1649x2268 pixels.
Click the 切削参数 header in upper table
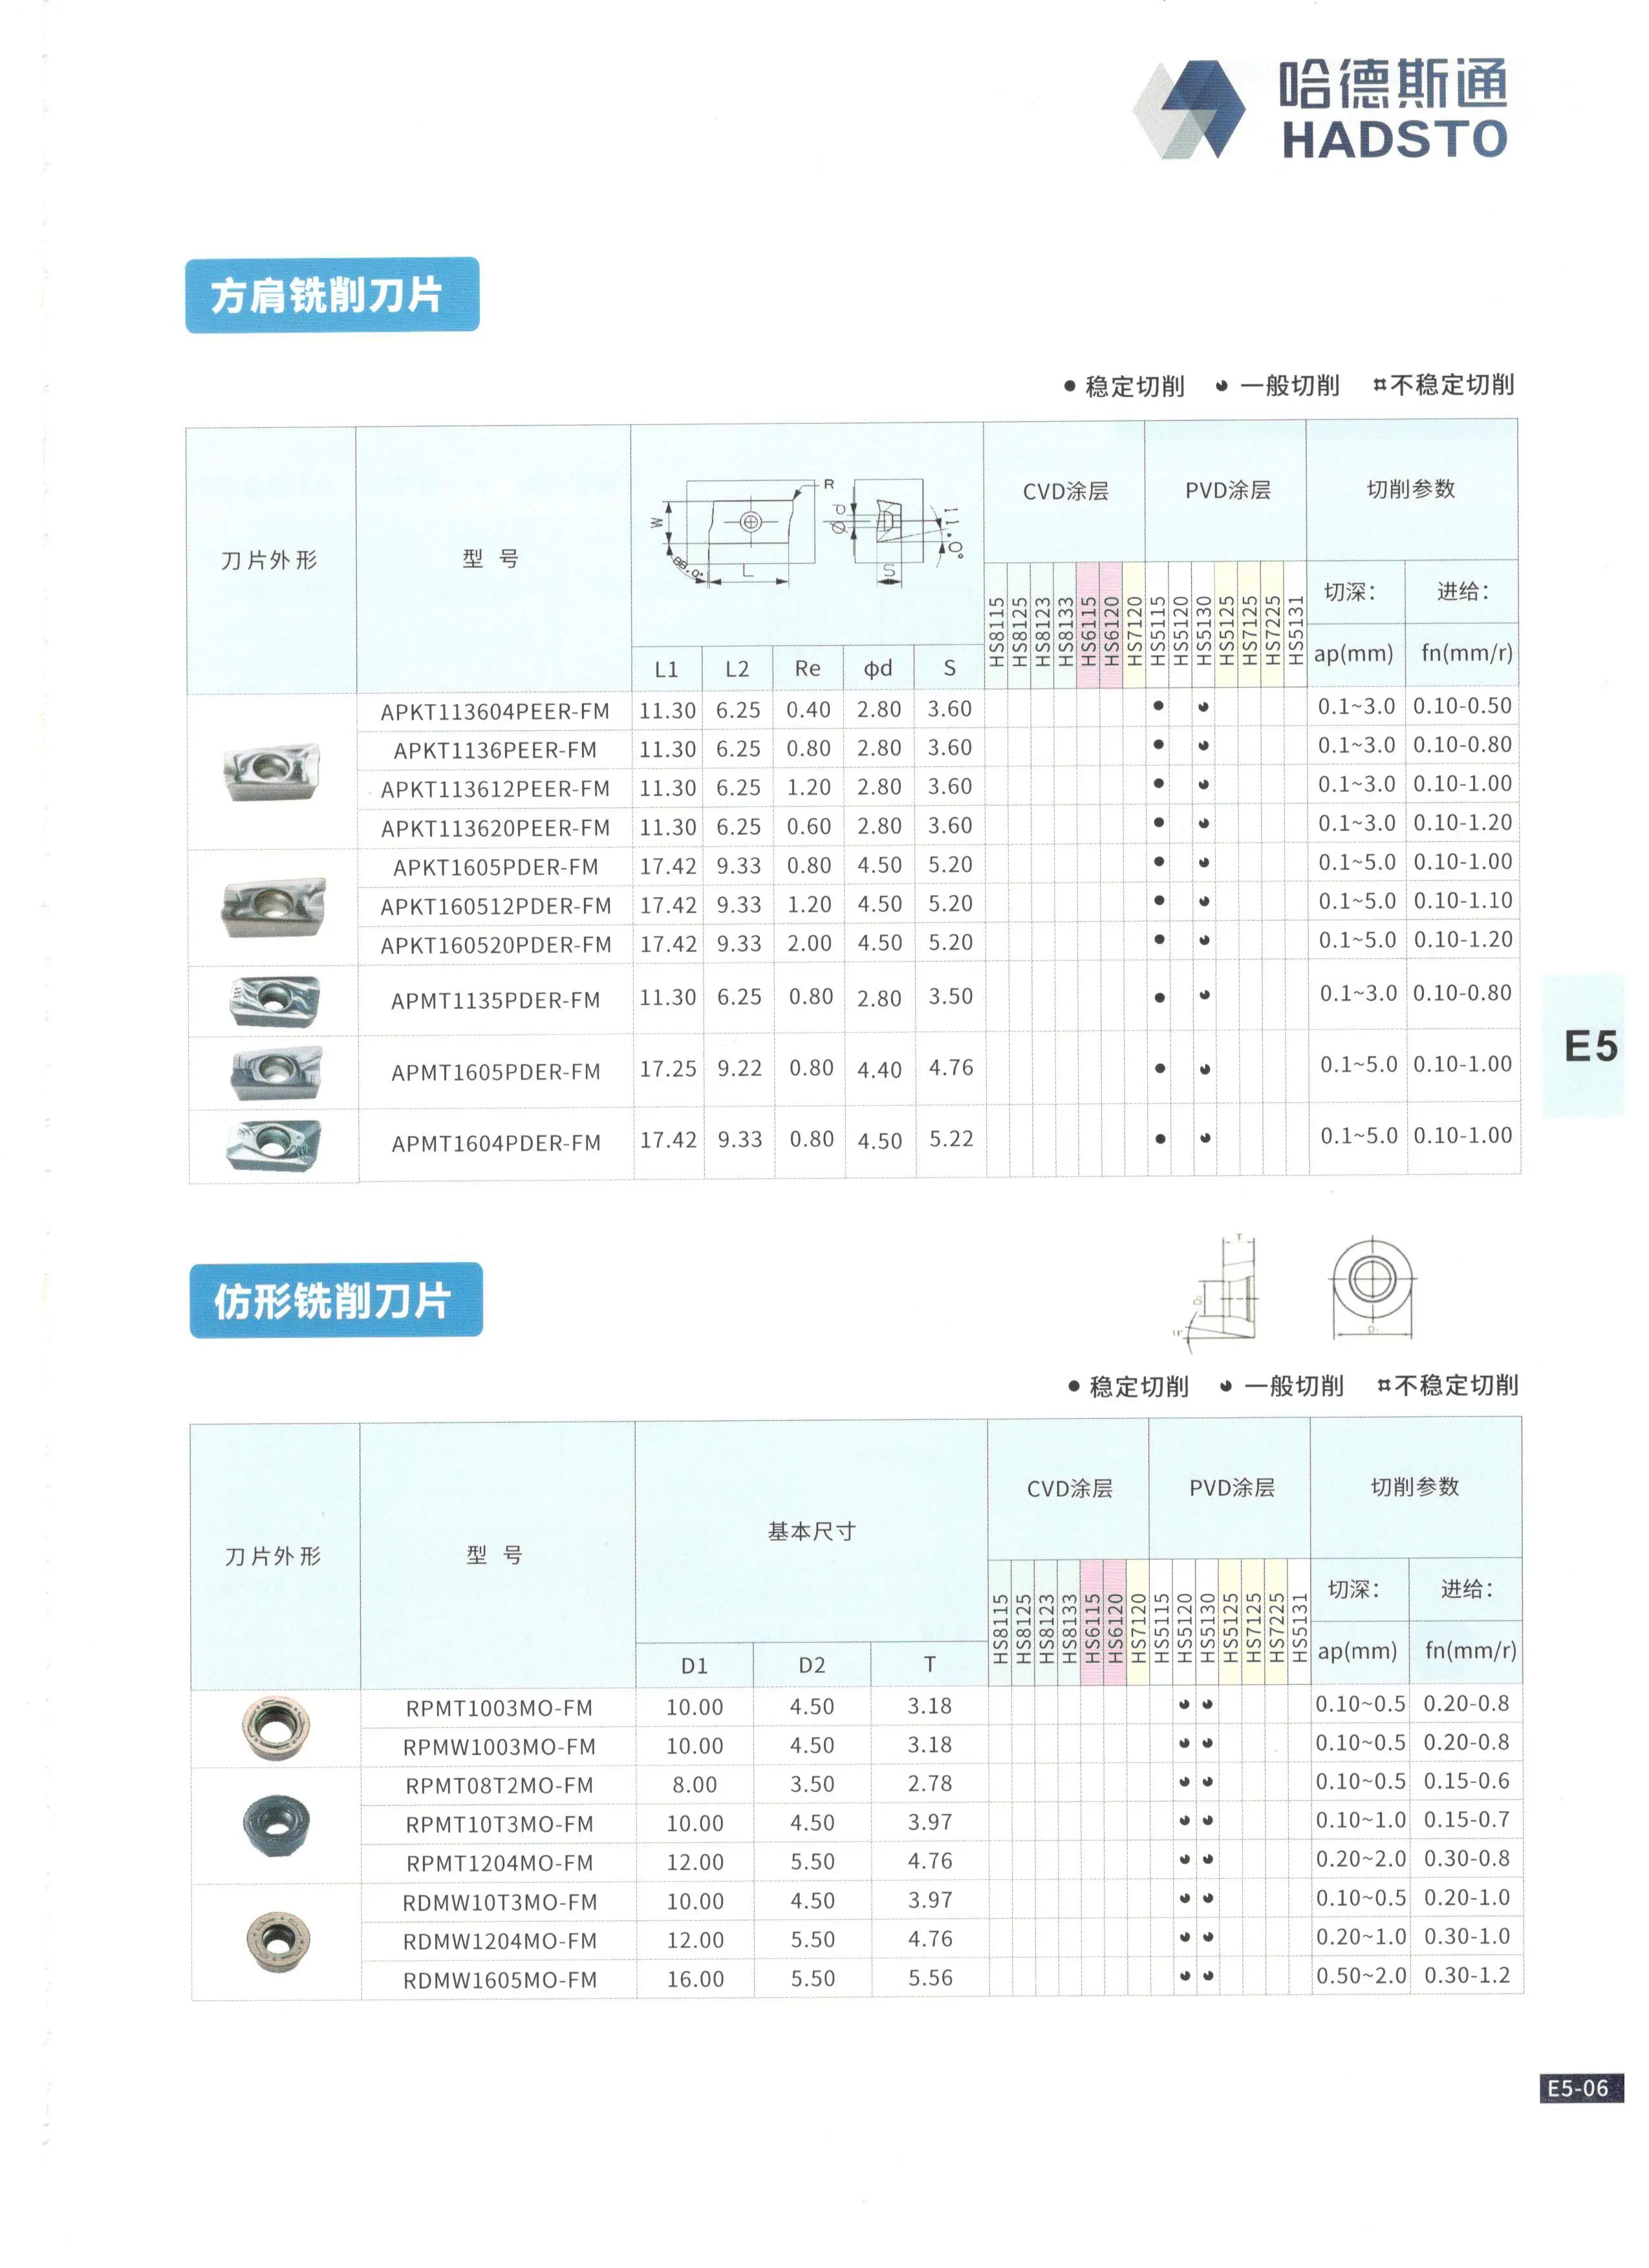pos(1411,489)
